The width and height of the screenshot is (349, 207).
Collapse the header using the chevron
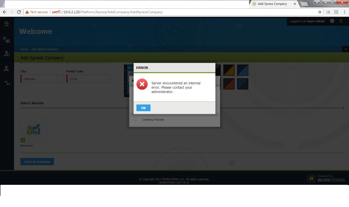pos(345,49)
